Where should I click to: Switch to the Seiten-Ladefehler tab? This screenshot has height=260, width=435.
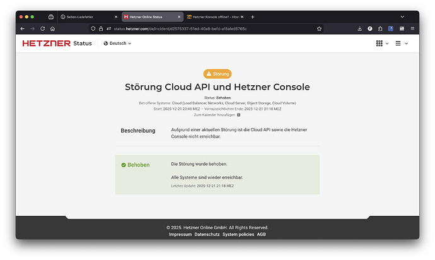tap(88, 16)
